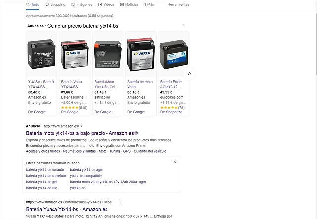Click the 510 reviews star rating
The width and height of the screenshot is (317, 219).
tap(74, 108)
